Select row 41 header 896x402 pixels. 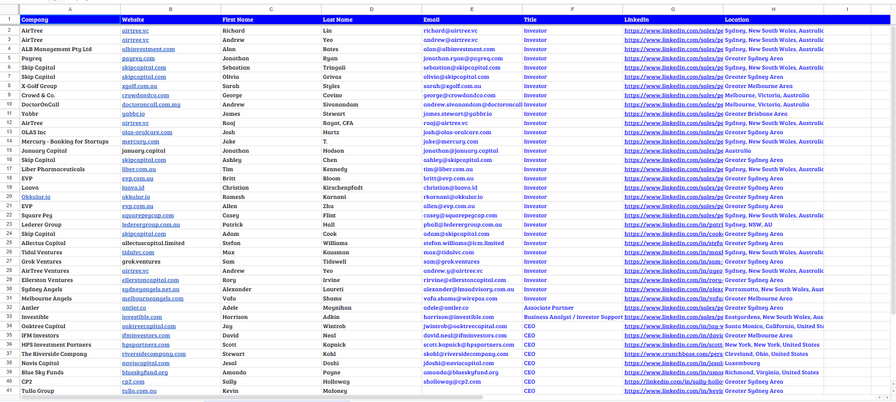tap(9, 391)
